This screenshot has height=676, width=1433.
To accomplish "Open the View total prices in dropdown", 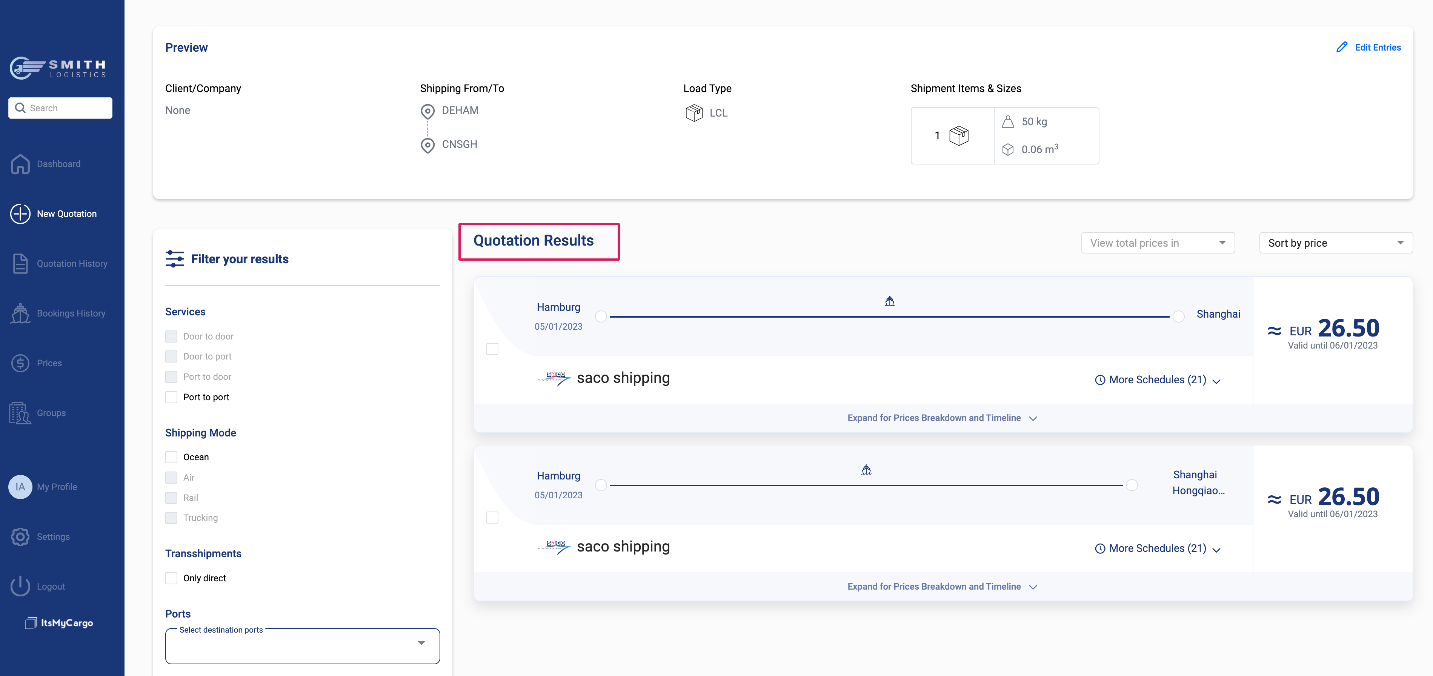I will pos(1158,243).
